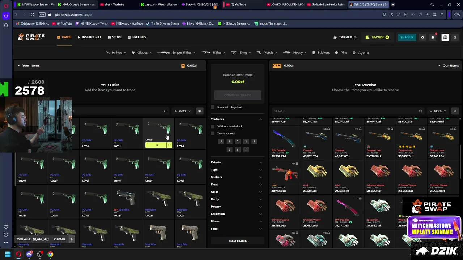Open Opera history clock in sidebar

tap(6, 235)
